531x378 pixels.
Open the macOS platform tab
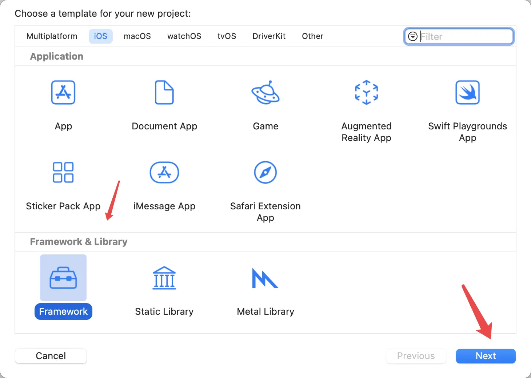[x=137, y=36]
